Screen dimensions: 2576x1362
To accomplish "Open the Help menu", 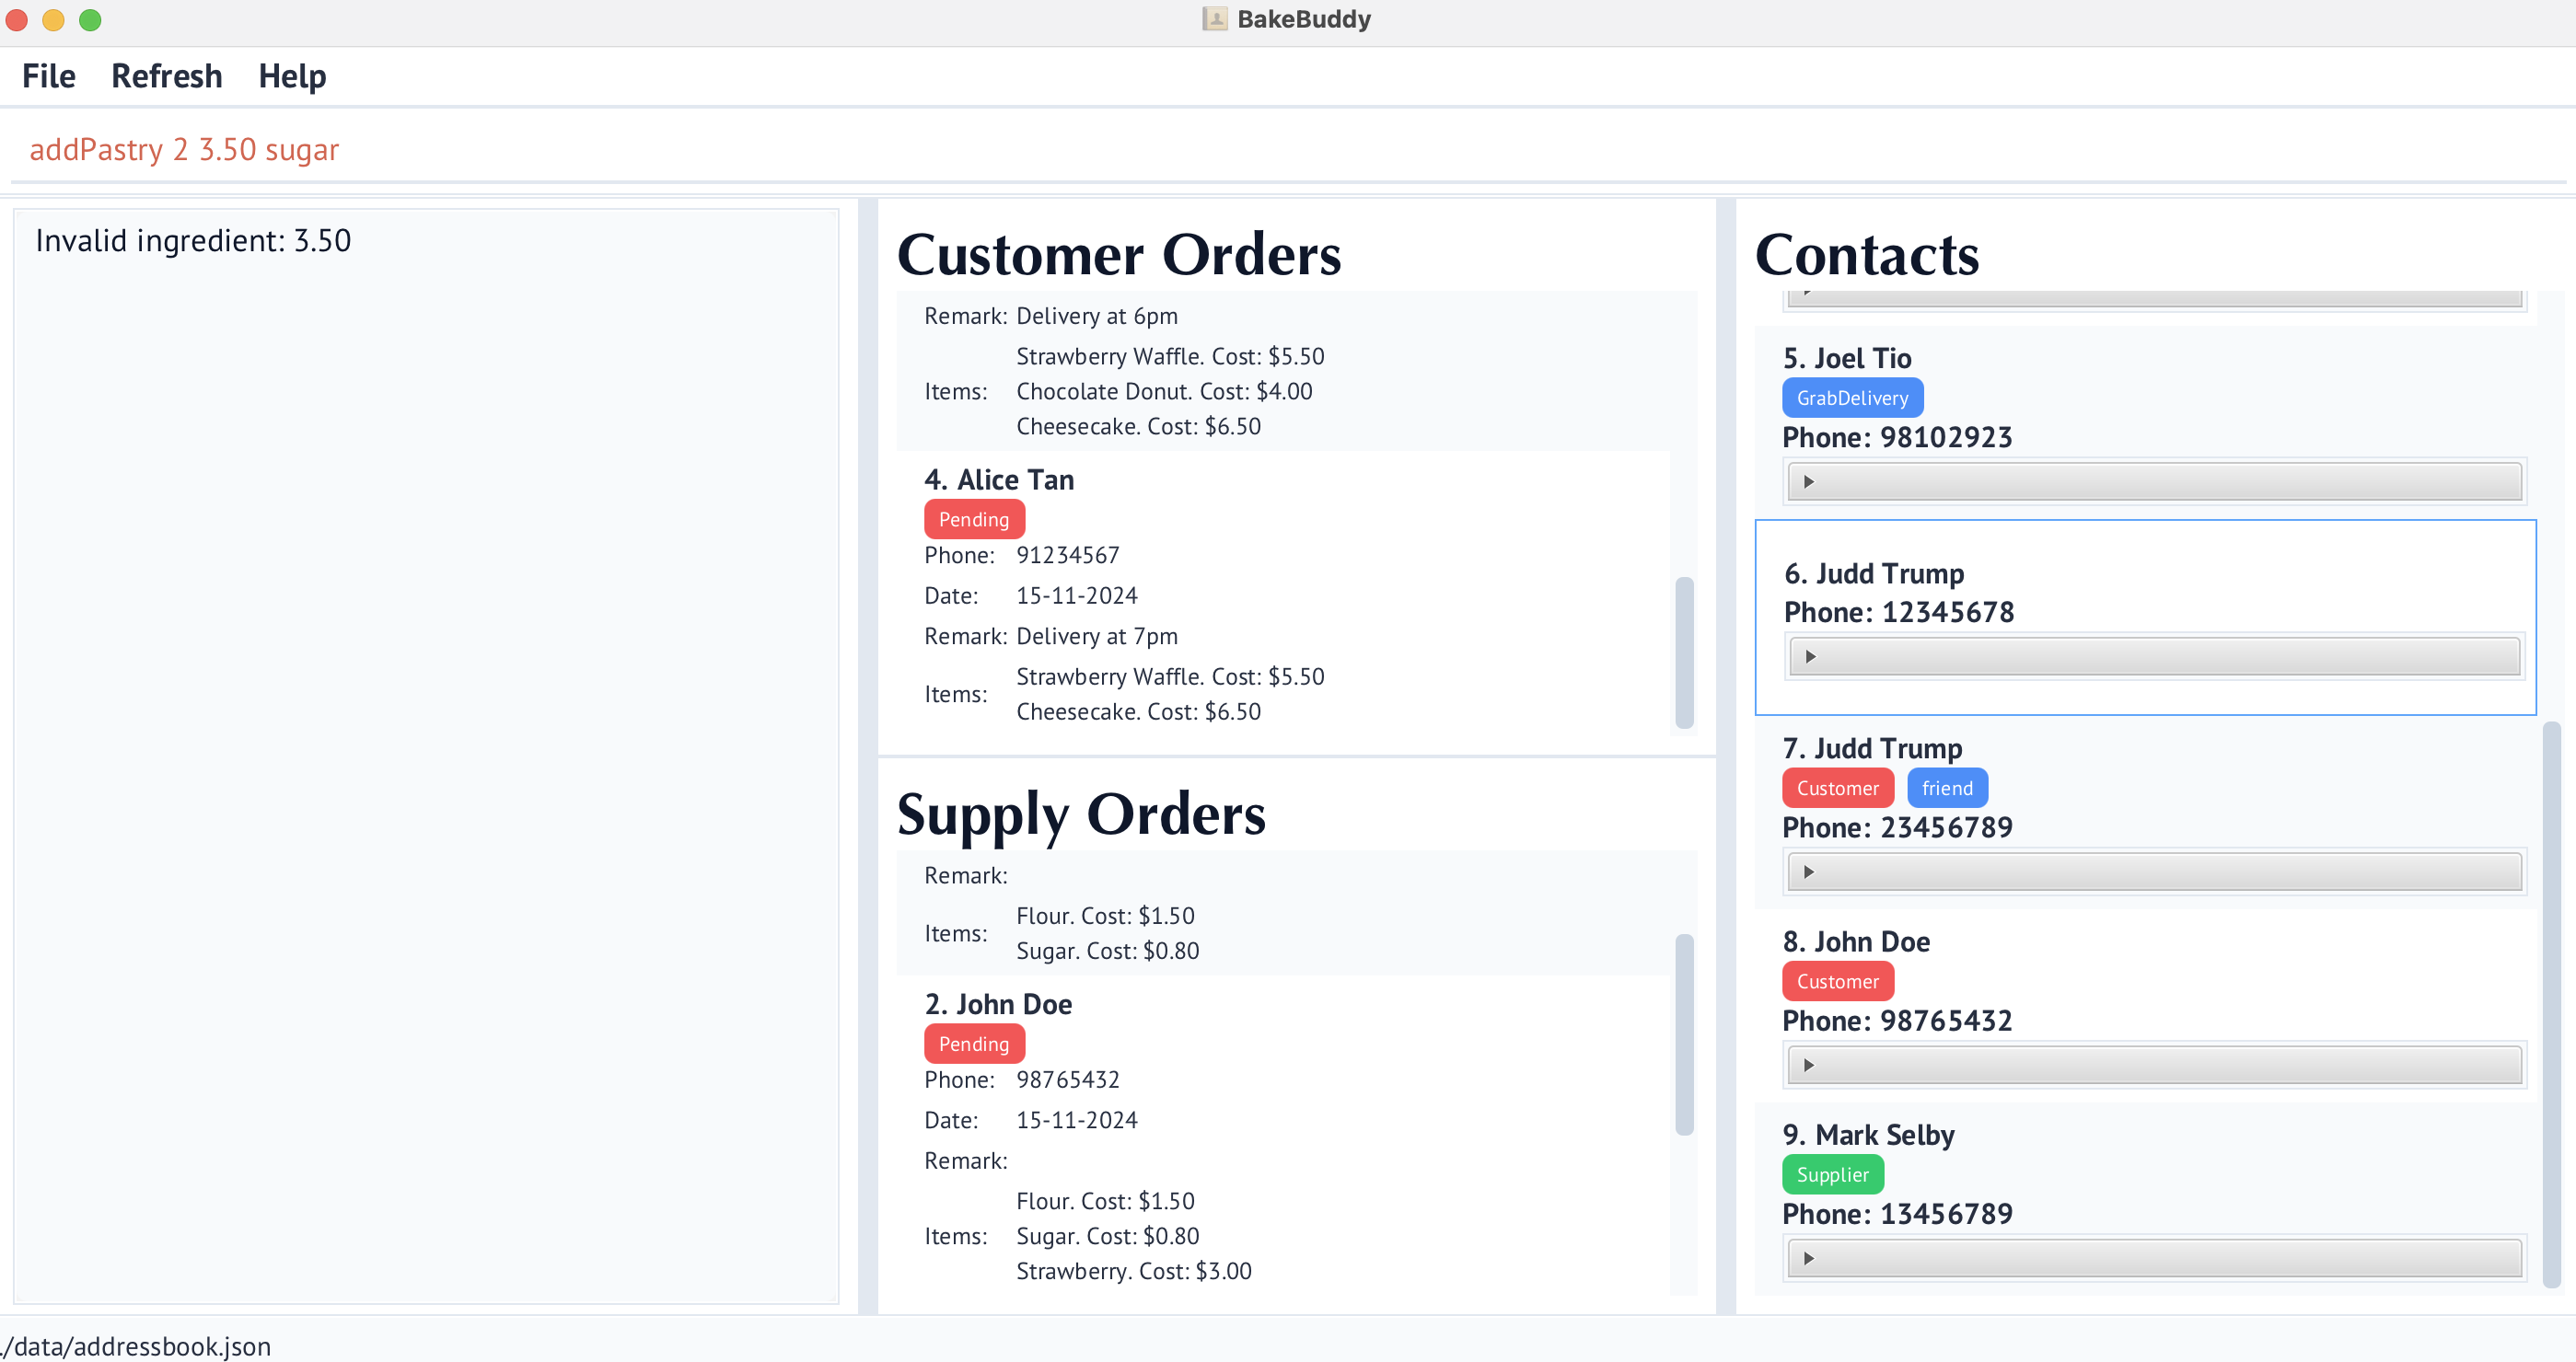I will coord(292,76).
